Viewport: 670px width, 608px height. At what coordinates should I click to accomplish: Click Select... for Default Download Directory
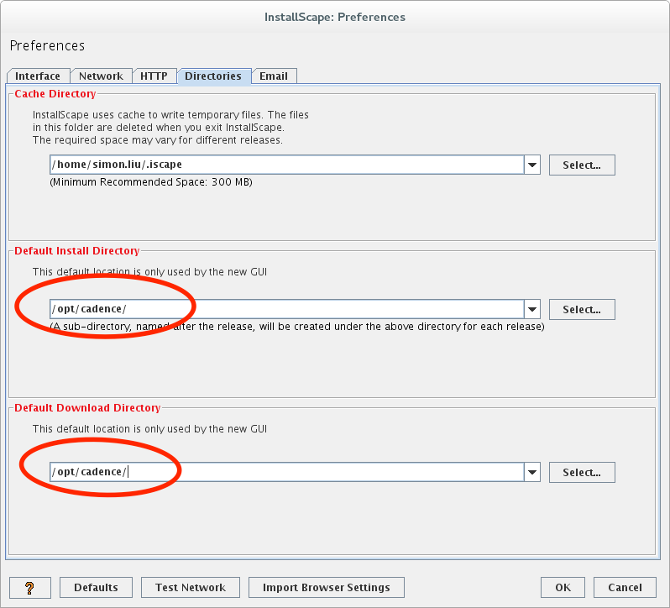pyautogui.click(x=582, y=472)
